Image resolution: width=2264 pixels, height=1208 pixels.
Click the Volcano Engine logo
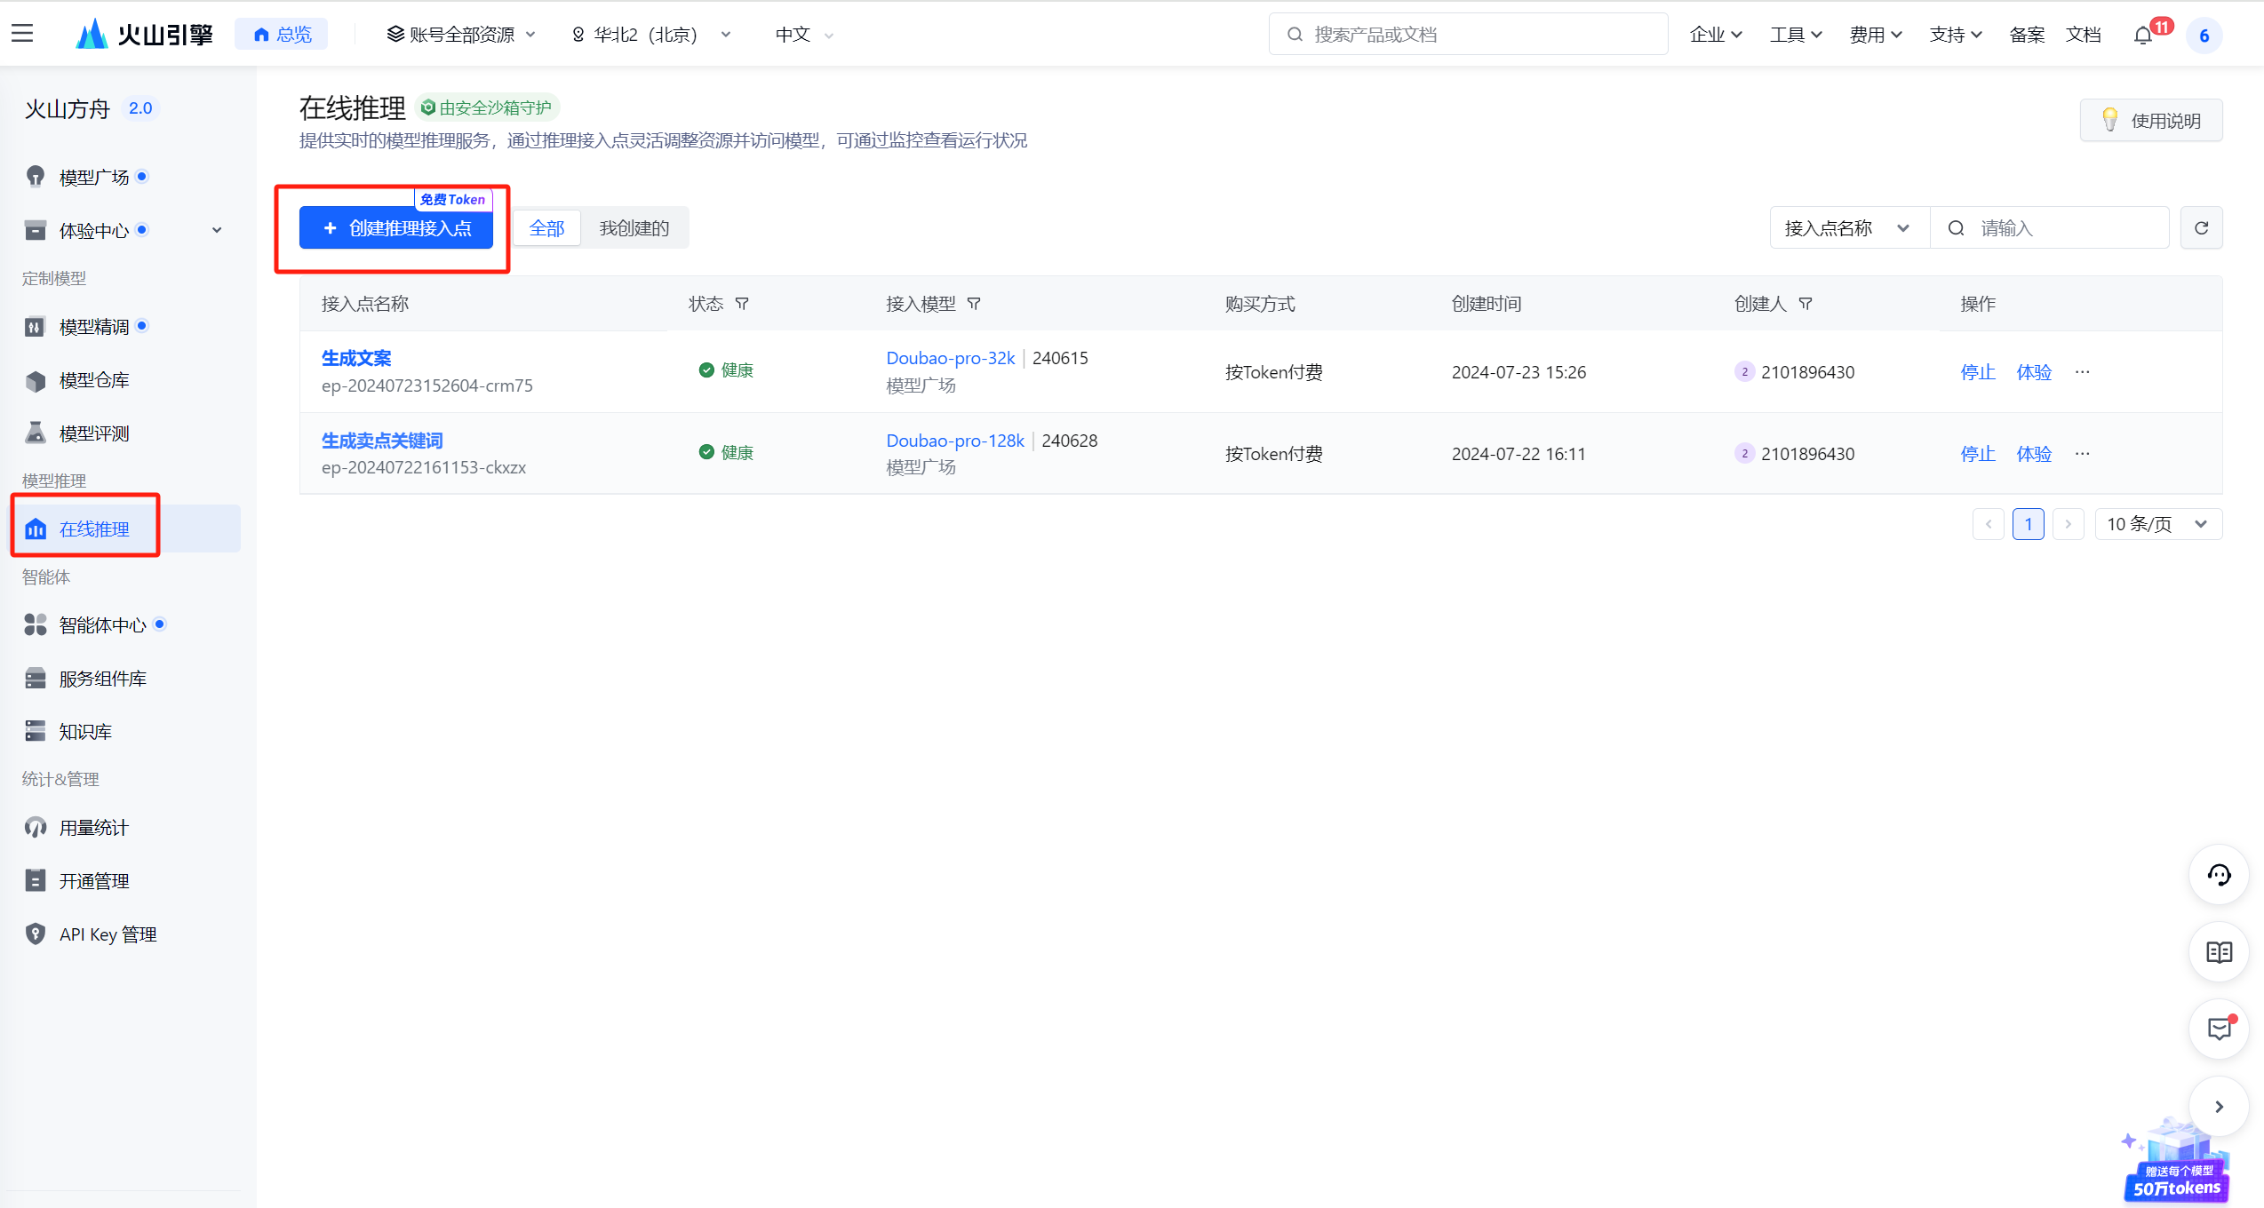(144, 34)
